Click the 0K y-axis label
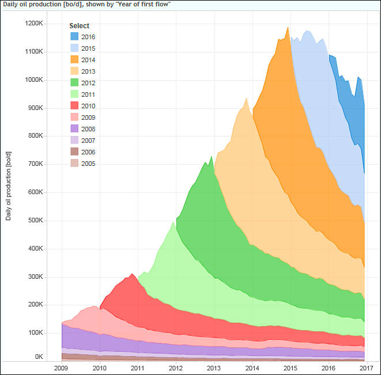The height and width of the screenshot is (375, 381). click(x=39, y=357)
